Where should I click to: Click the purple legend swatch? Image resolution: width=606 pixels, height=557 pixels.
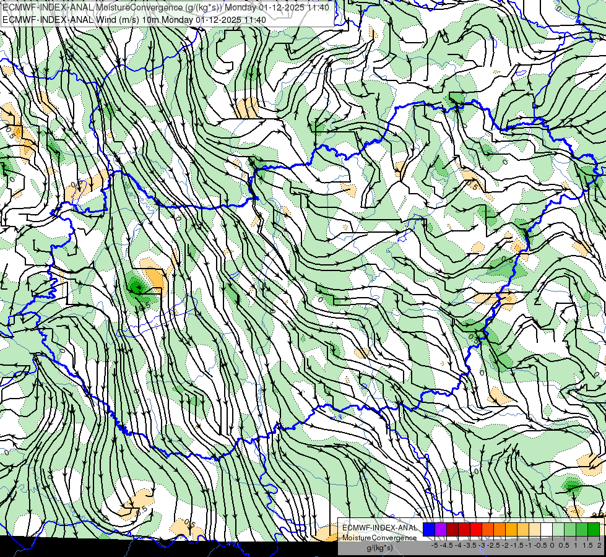coord(441,530)
